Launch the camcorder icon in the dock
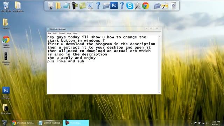Image resolution: width=224 pixels, height=126 pixels. 75,6
